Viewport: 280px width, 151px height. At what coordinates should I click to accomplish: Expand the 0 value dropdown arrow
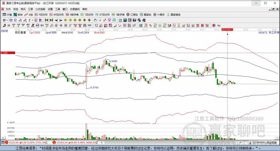[x=32, y=20]
